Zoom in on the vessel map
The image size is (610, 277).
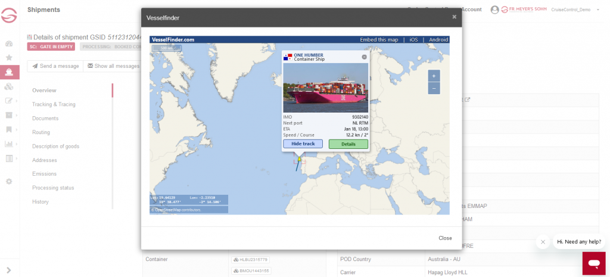click(x=434, y=76)
